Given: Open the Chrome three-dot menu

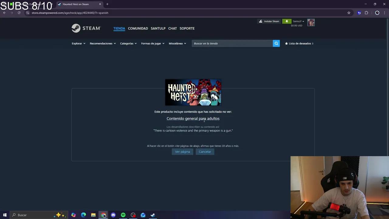Looking at the screenshot, I should pos(384,13).
